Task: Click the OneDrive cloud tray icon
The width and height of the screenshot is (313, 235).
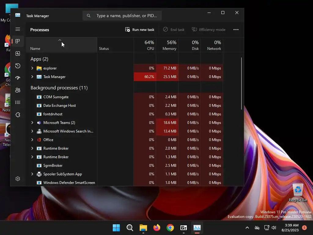Action: [257, 228]
